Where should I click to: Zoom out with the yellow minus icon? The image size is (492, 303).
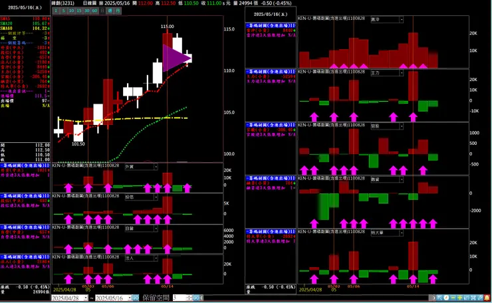point(453,298)
